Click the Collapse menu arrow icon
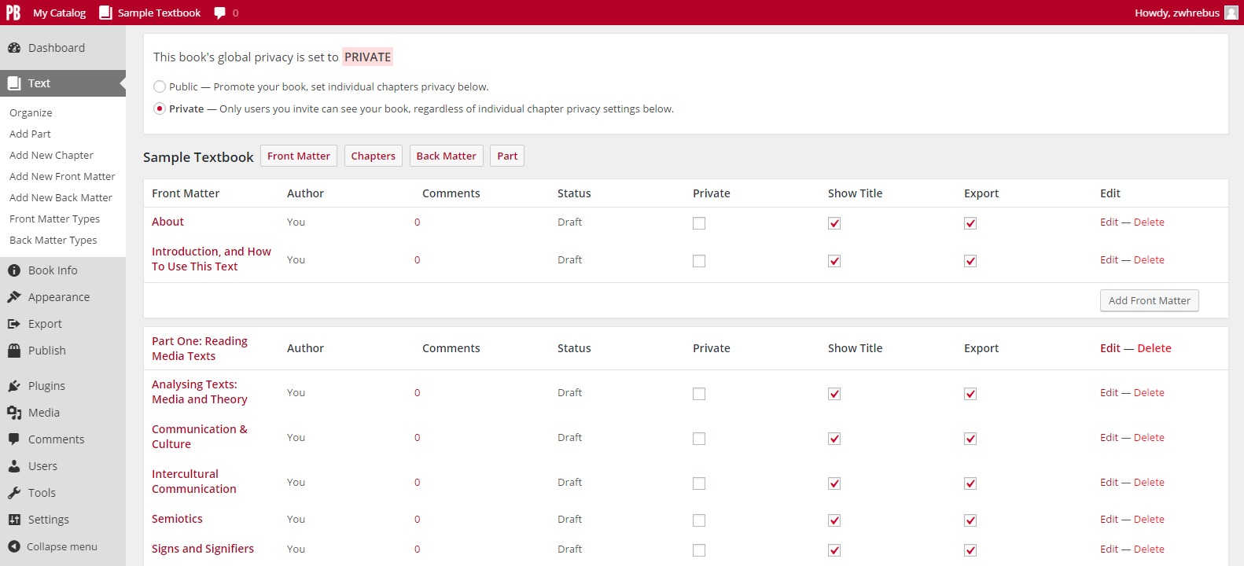 tap(14, 546)
